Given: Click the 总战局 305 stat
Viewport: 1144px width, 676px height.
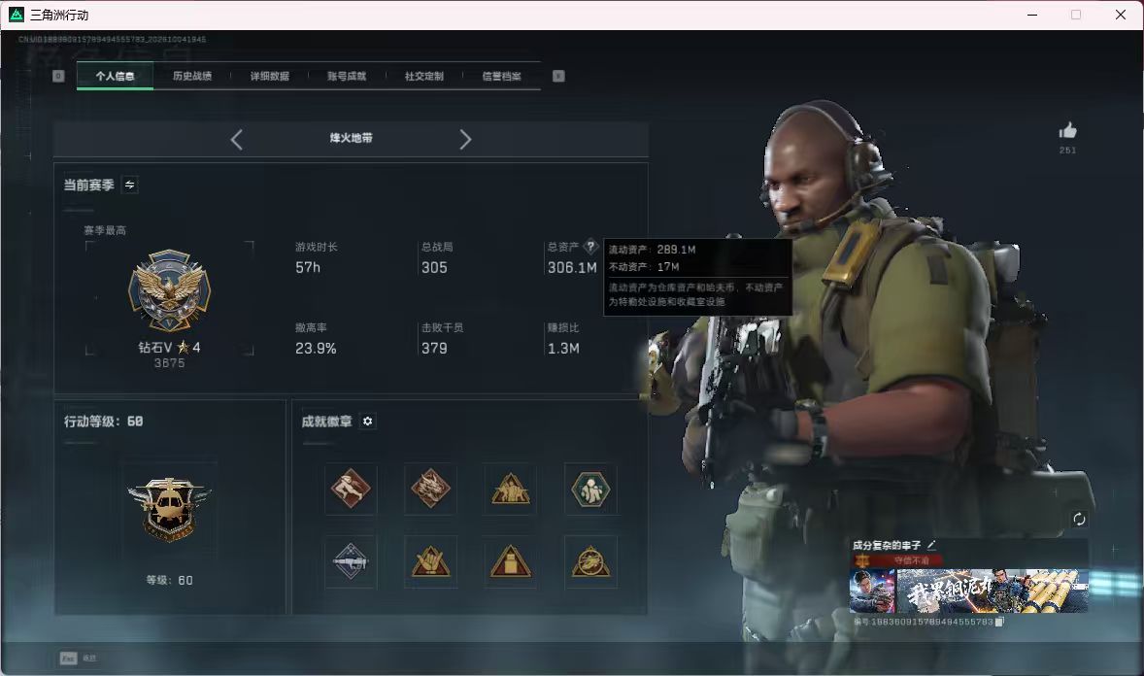Looking at the screenshot, I should pos(437,258).
